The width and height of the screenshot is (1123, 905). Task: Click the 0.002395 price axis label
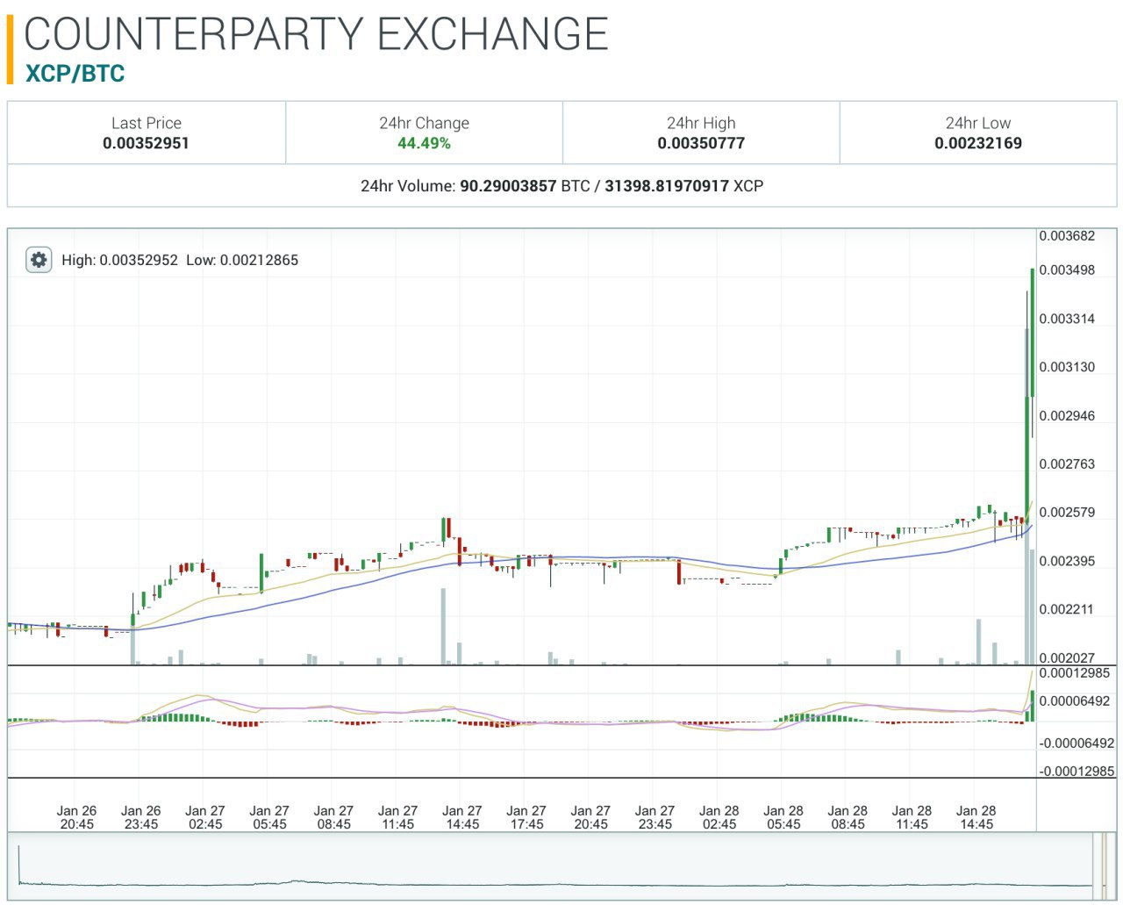pyautogui.click(x=1067, y=561)
